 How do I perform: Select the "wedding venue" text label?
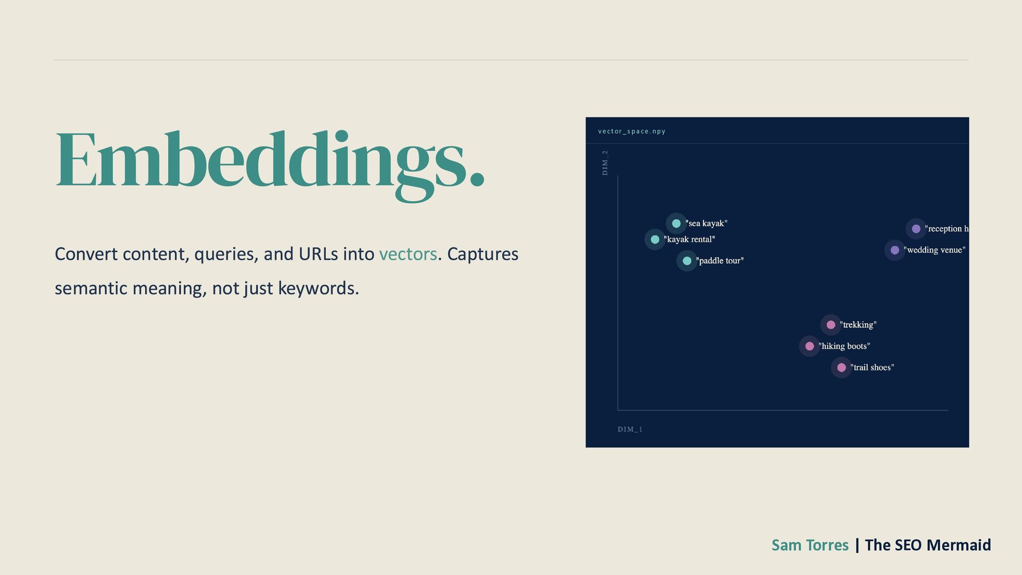point(934,250)
